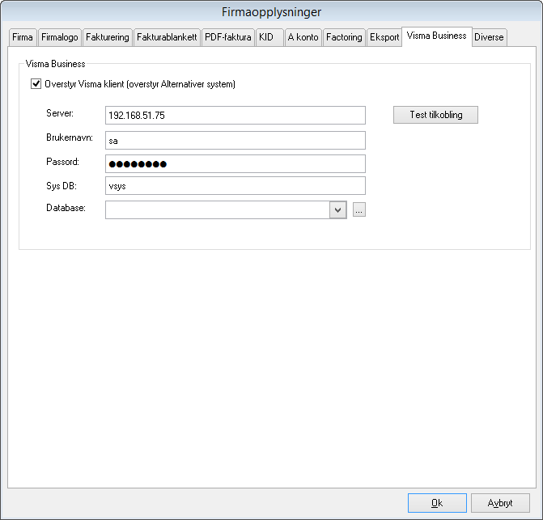Switch to the KID tab
543x520 pixels.
pos(269,37)
